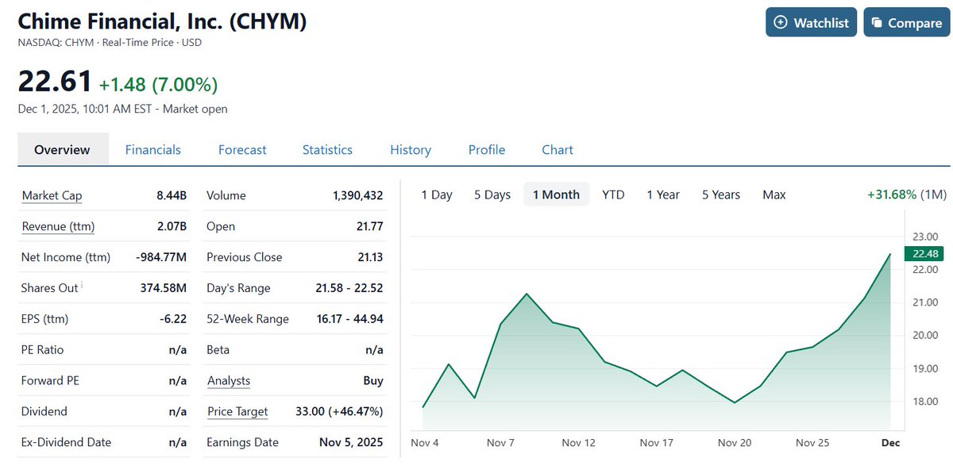This screenshot has width=953, height=466.
Task: Click the compare icon in Compare button
Action: click(x=878, y=22)
